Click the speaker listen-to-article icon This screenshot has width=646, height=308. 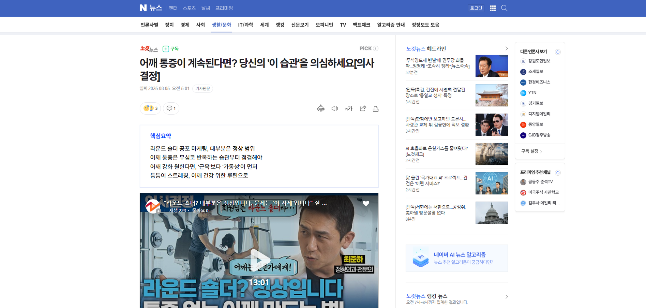pos(334,108)
